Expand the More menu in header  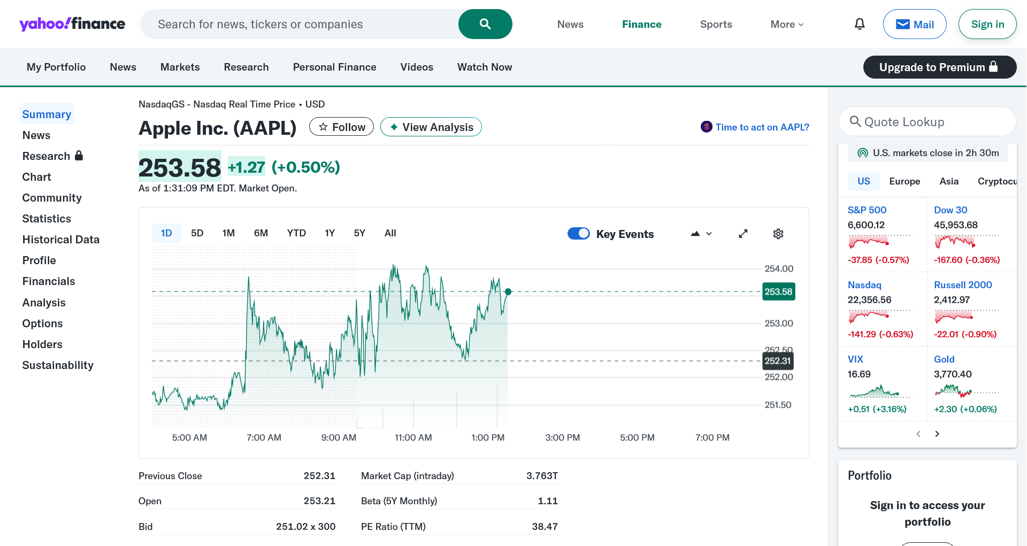pos(787,24)
